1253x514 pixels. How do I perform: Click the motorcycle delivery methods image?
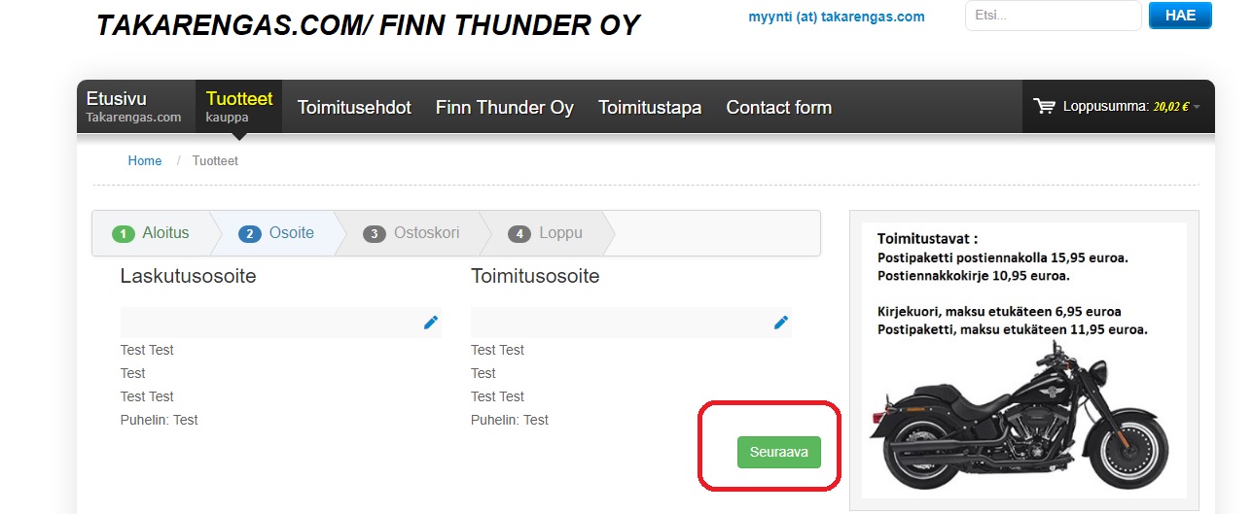pyautogui.click(x=1024, y=360)
